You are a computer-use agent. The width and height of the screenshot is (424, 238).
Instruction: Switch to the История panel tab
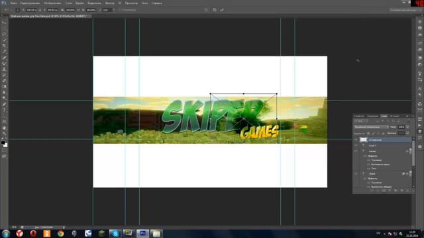tap(395, 116)
